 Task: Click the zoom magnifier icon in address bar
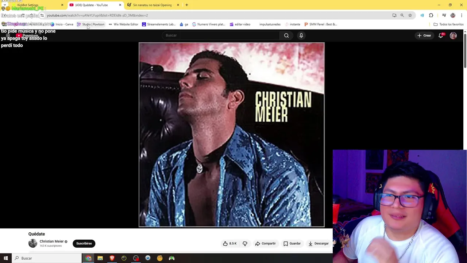tap(402, 15)
